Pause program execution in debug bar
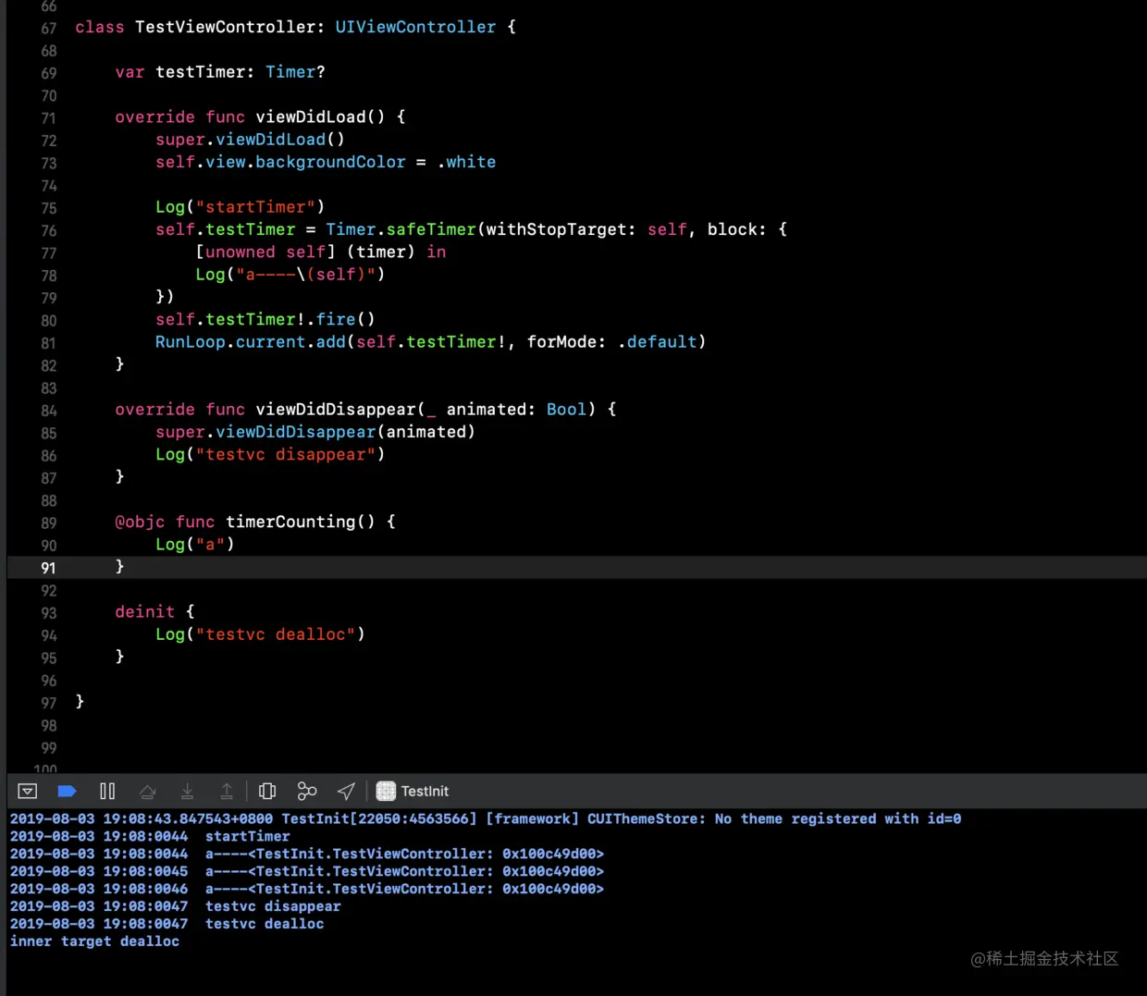This screenshot has width=1147, height=996. coord(107,792)
